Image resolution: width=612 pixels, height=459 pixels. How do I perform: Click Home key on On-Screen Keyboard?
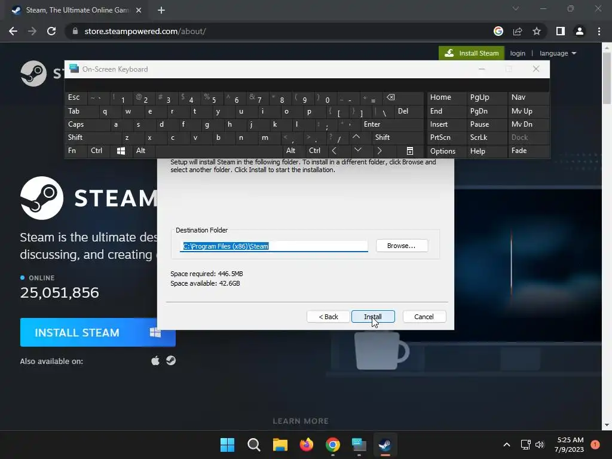[x=447, y=97]
